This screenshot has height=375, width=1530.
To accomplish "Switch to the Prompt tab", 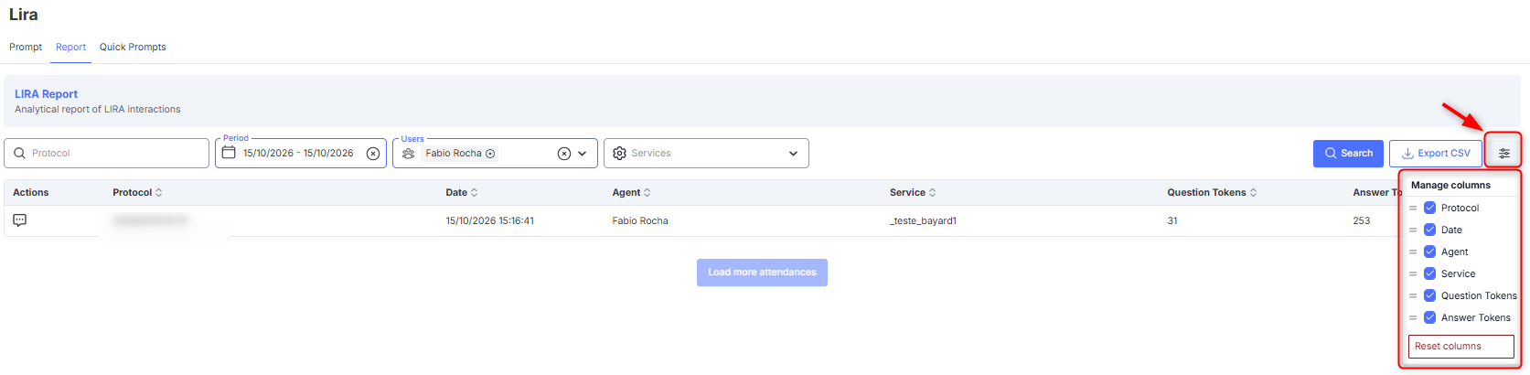I will point(26,47).
